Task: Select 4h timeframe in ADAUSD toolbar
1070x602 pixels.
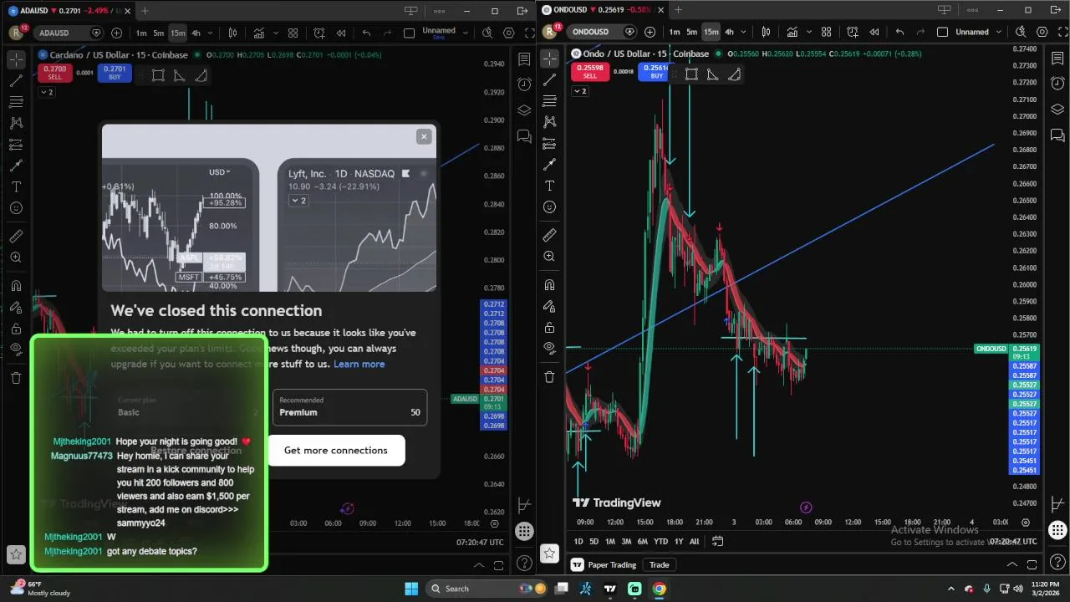Action: (x=196, y=33)
